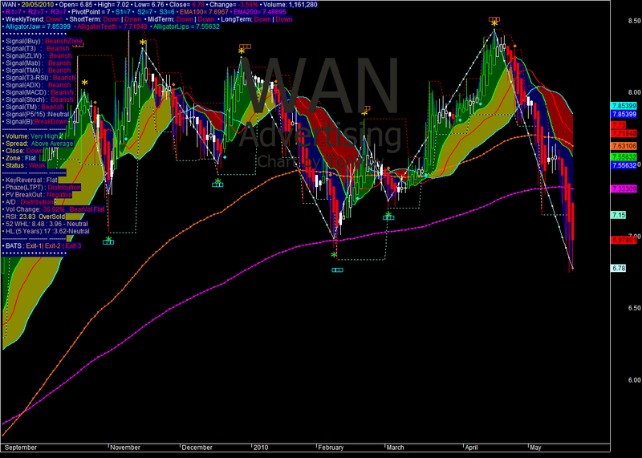Click the 7.15 price tag

coord(618,215)
